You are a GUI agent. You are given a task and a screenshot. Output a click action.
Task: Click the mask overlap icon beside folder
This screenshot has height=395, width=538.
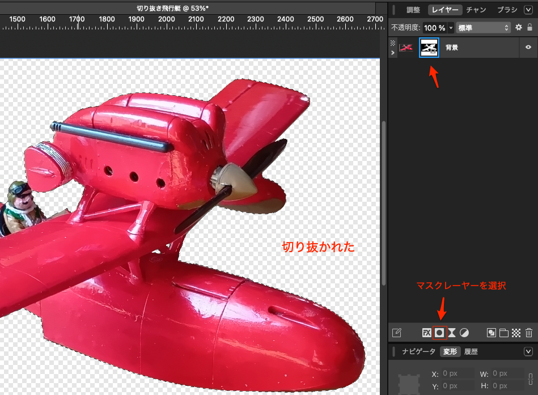(492, 333)
